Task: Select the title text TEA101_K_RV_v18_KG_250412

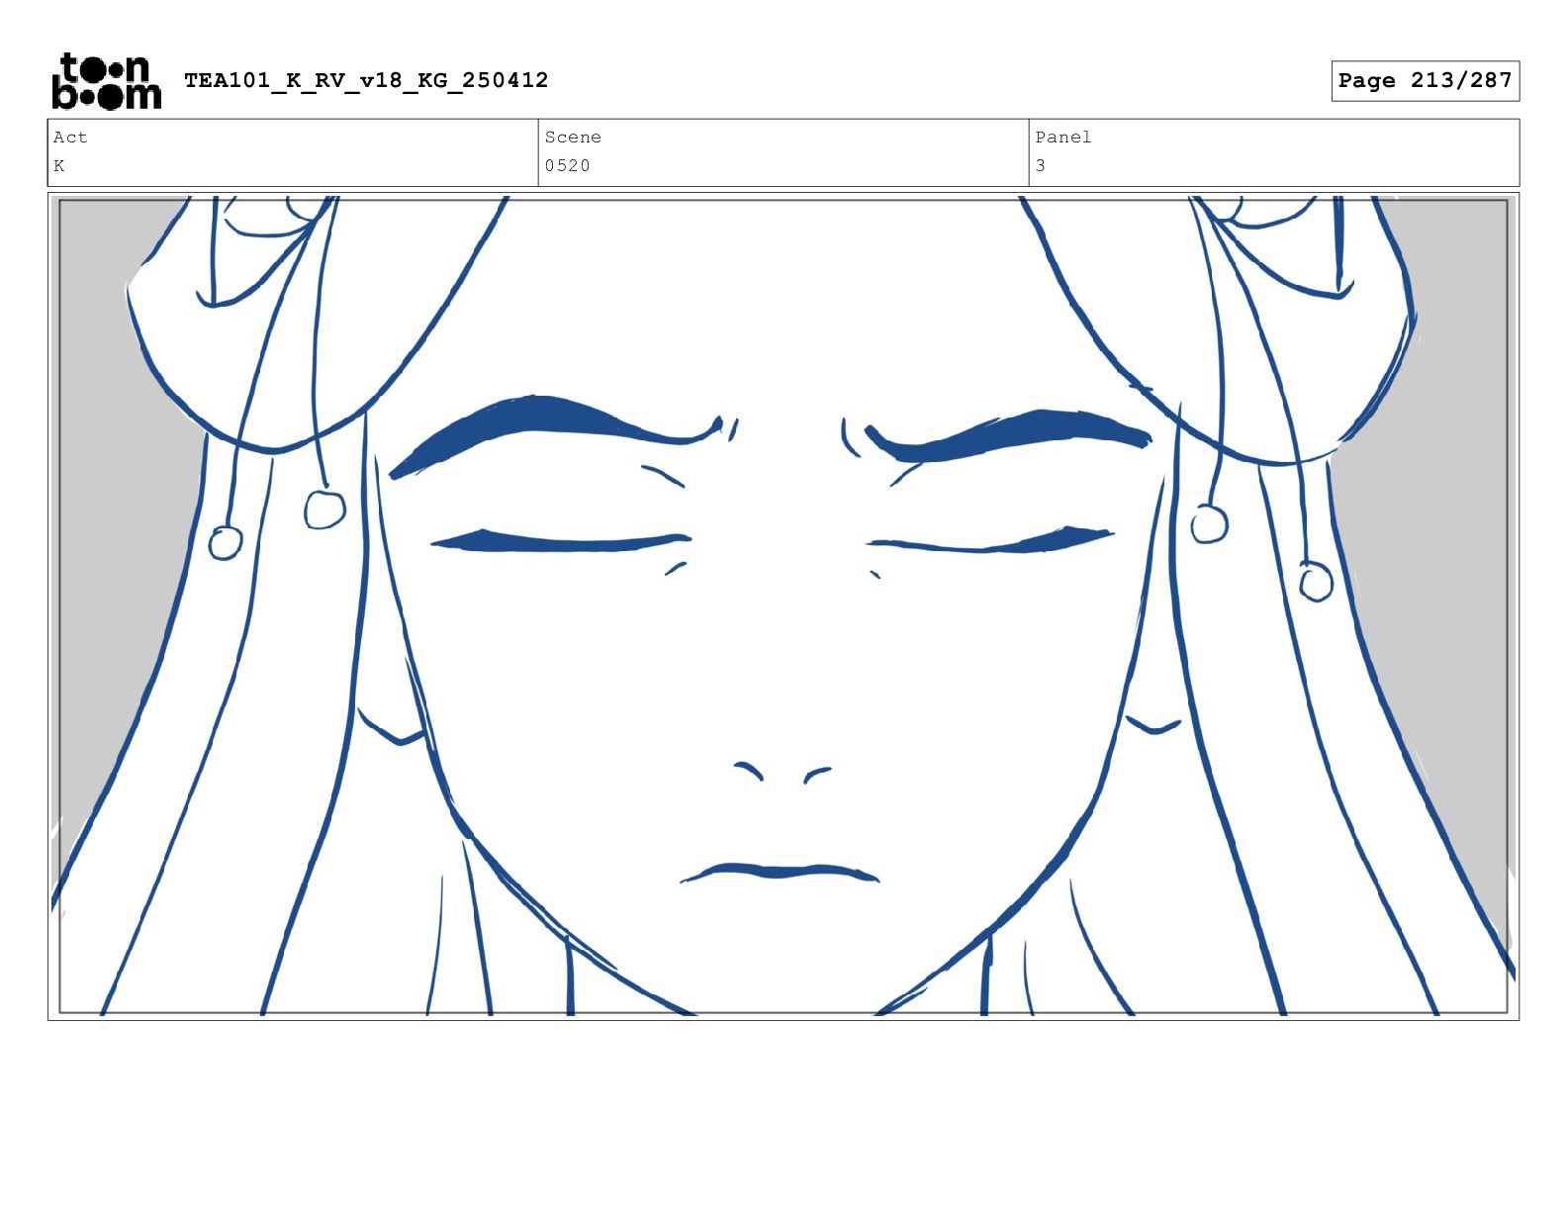Action: click(x=366, y=80)
